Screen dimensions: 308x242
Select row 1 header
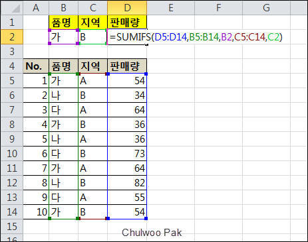coord(12,23)
